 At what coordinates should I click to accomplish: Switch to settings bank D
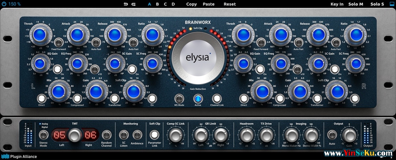pyautogui.click(x=173, y=4)
